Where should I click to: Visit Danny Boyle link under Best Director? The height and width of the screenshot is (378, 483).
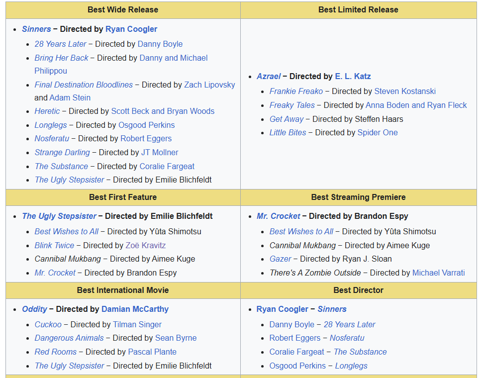click(291, 325)
